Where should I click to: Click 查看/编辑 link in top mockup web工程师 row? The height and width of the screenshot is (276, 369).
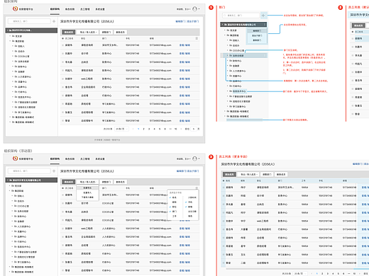(184, 79)
